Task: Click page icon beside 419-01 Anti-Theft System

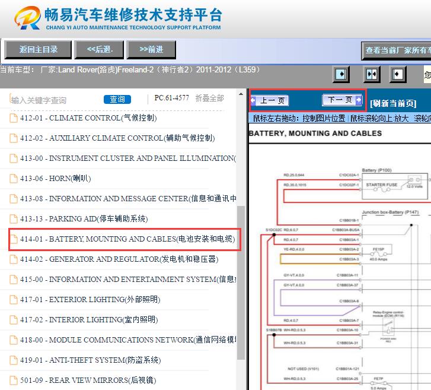Action: tap(14, 360)
